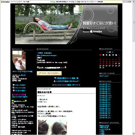The image size is (135, 135).
Task: Click the blue Amember globe icon in profile
Action: (13, 88)
